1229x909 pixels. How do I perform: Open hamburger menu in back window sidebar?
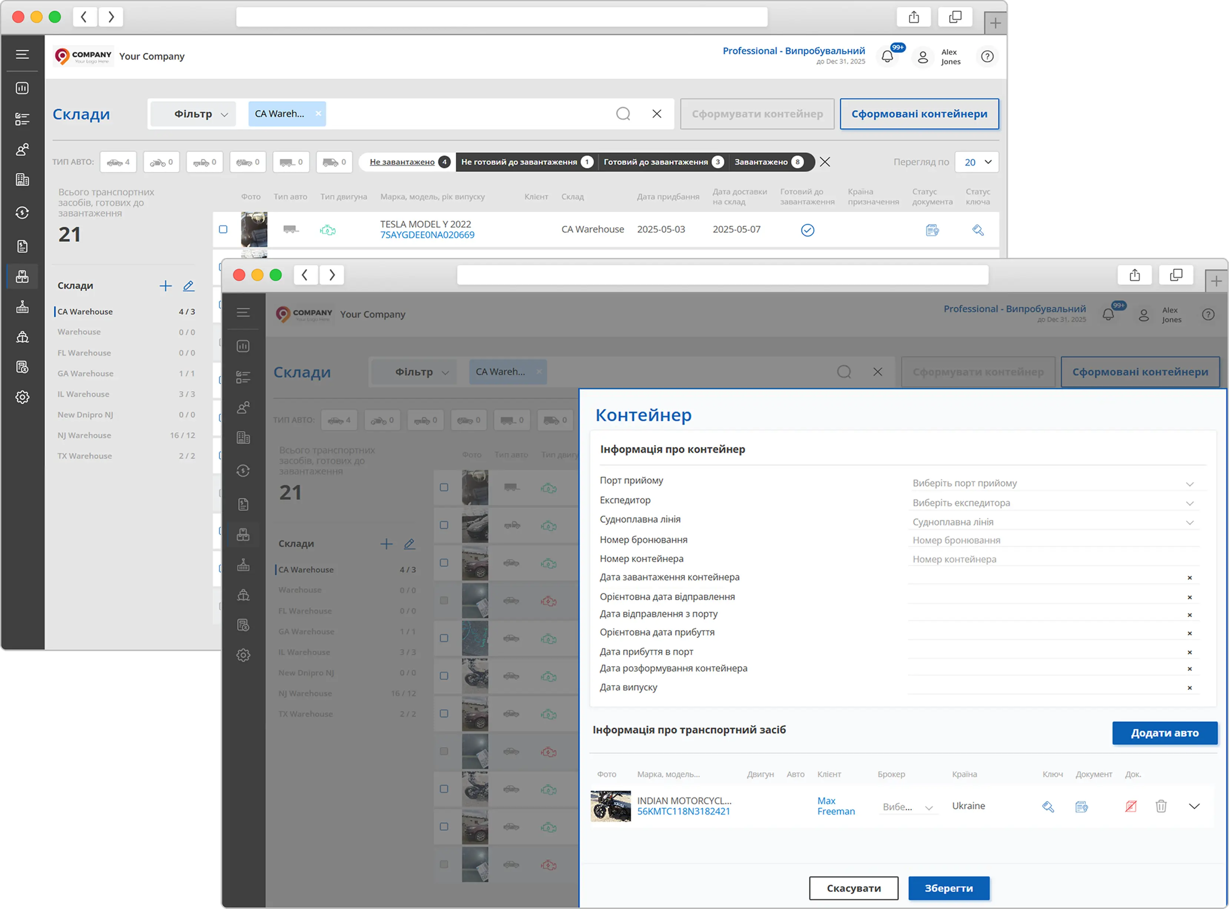coord(23,54)
